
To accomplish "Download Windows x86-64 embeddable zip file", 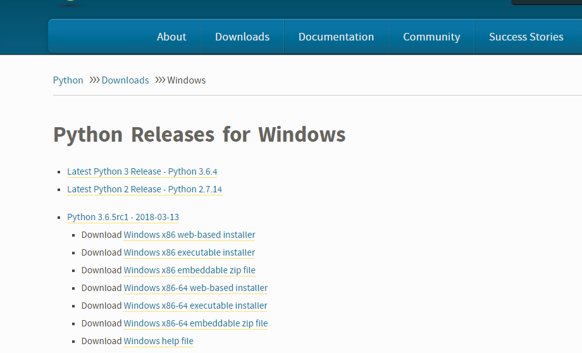I will point(195,323).
